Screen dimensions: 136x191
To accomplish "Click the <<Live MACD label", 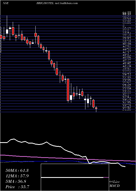I will tap(115, 184).
